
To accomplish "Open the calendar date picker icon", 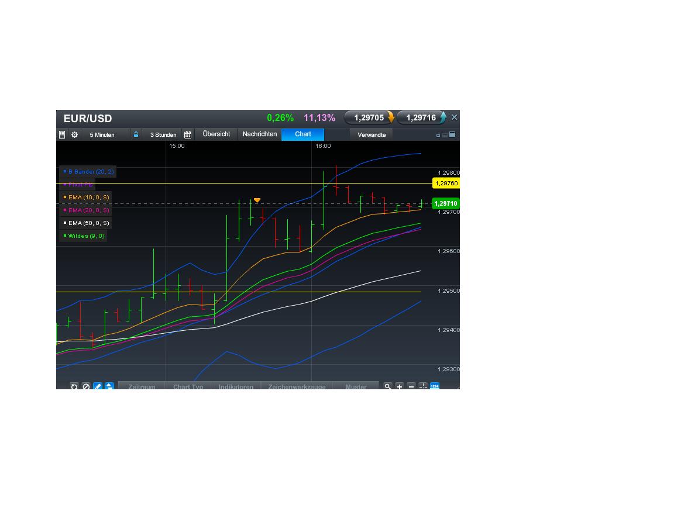I will [x=188, y=135].
